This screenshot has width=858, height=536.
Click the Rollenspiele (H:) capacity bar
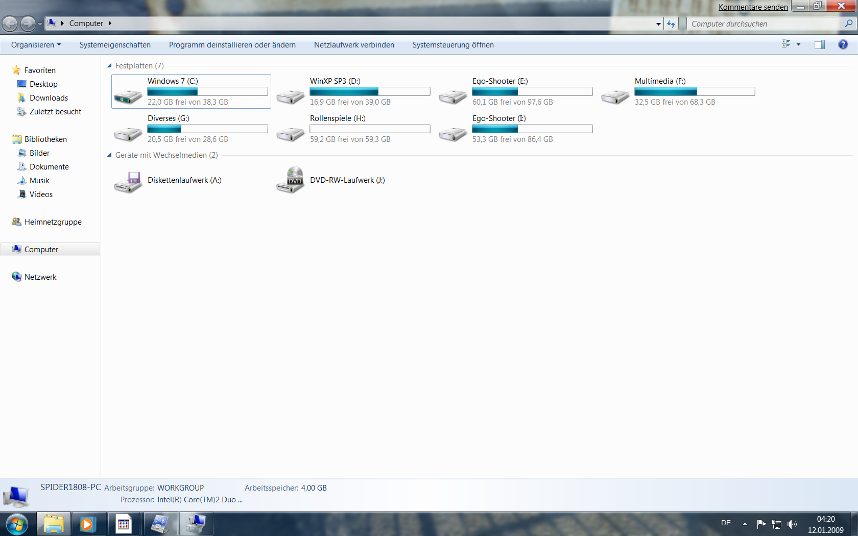pyautogui.click(x=370, y=129)
